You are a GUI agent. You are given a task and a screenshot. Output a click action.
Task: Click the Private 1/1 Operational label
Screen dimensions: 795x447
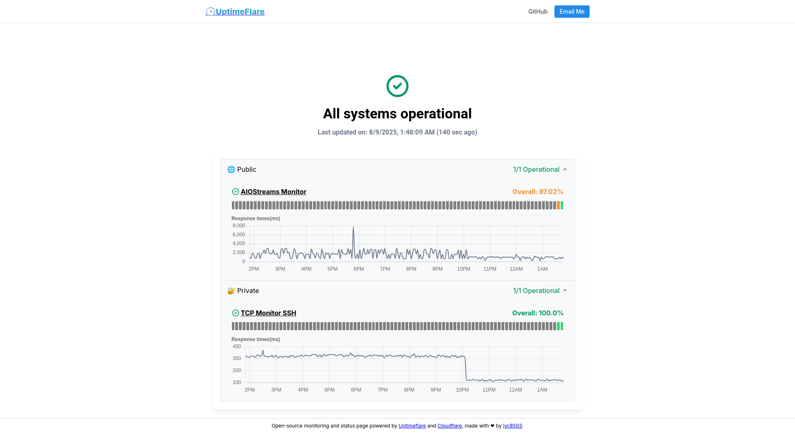[536, 291]
